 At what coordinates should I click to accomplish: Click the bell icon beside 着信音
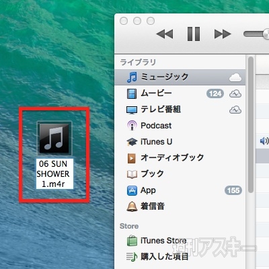pos(132,206)
